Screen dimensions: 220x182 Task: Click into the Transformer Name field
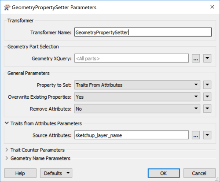(x=143, y=32)
